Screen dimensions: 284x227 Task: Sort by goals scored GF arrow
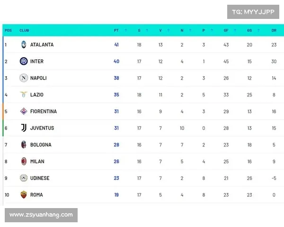(x=235, y=30)
